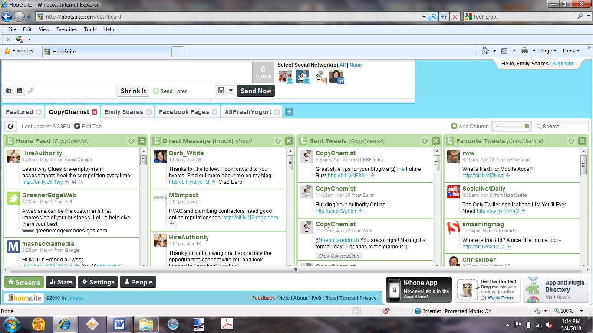Image resolution: width=593 pixels, height=333 pixels.
Task: Close the Favorite Tweets column
Action: click(x=582, y=141)
